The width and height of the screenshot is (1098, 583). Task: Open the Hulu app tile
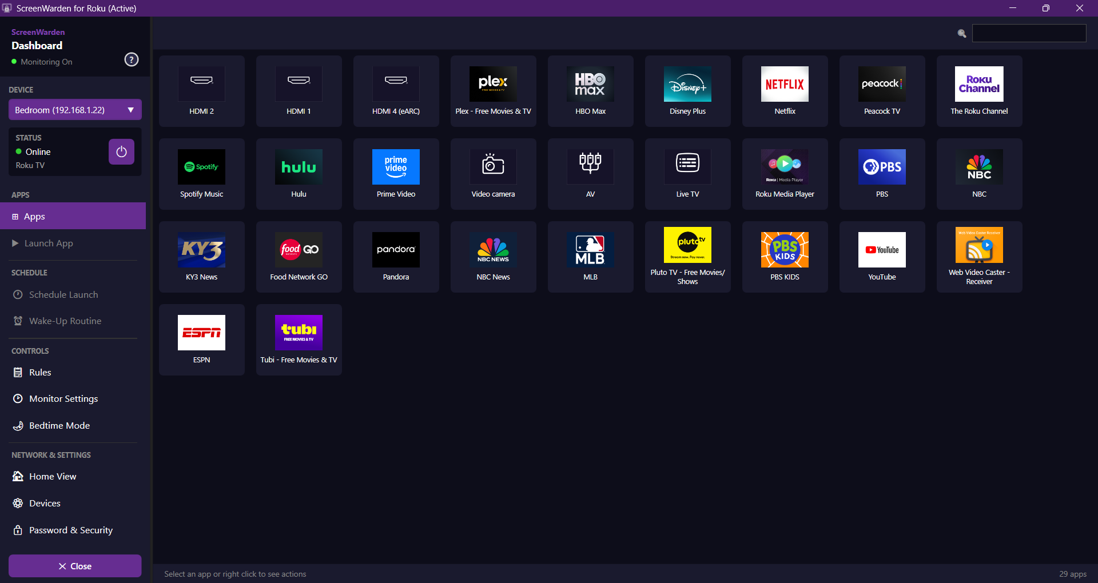tap(299, 174)
